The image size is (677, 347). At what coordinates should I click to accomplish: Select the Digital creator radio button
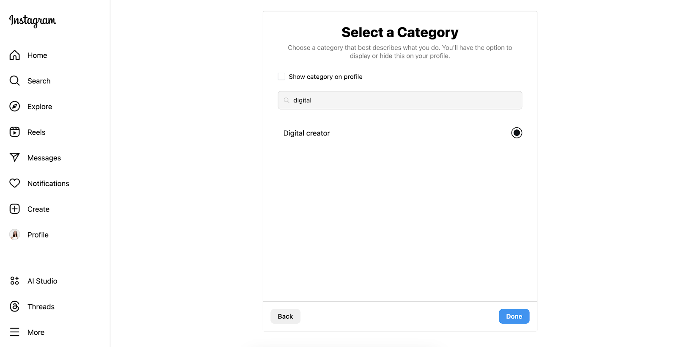[517, 133]
